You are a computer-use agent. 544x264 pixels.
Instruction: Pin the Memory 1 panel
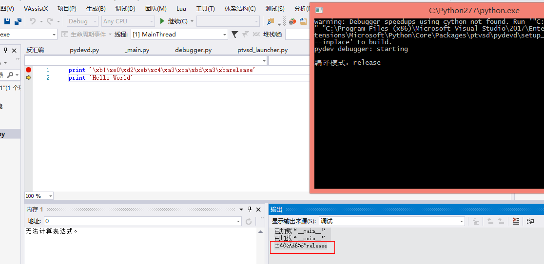point(250,210)
